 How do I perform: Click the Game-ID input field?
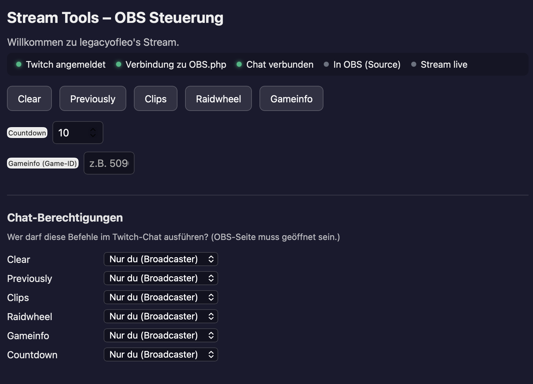pyautogui.click(x=109, y=163)
